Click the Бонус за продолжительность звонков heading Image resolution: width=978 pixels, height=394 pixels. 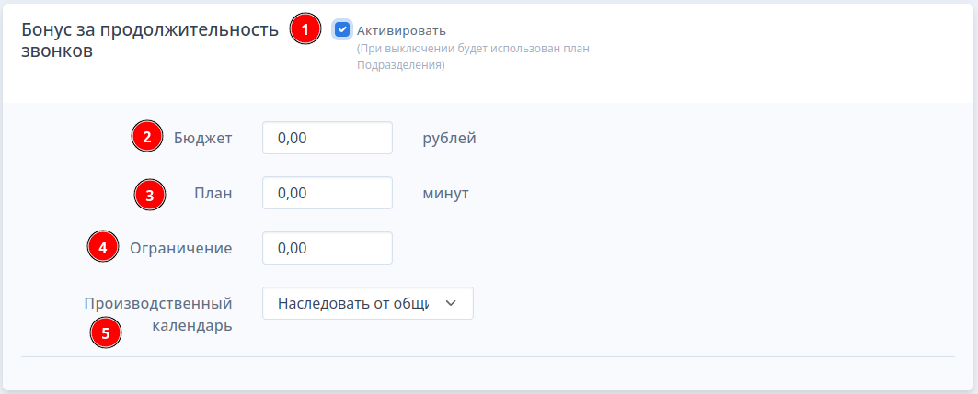click(x=150, y=39)
